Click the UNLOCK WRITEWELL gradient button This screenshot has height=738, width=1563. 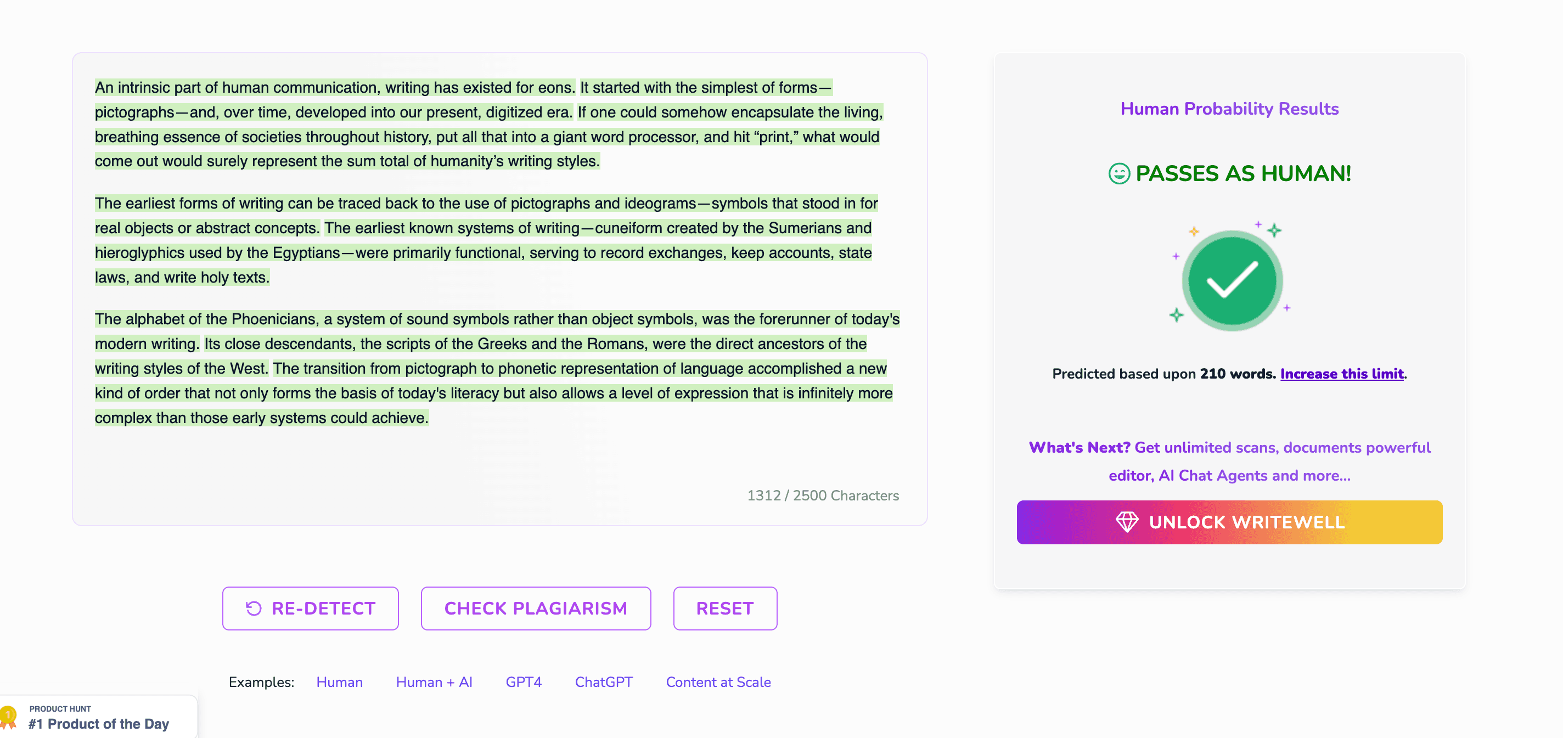(x=1229, y=522)
